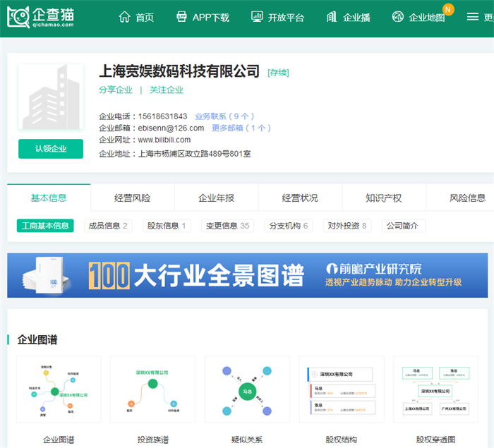This screenshot has height=448, width=494.
Task: Switch to the 经营风险 tab
Action: coord(132,198)
